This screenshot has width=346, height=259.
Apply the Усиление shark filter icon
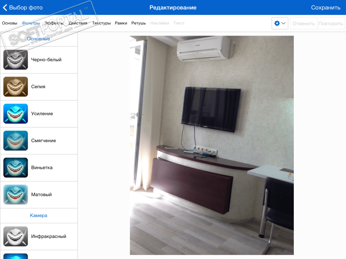16,114
